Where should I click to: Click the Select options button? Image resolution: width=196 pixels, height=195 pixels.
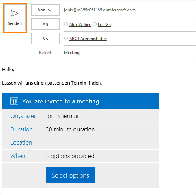(x=70, y=175)
